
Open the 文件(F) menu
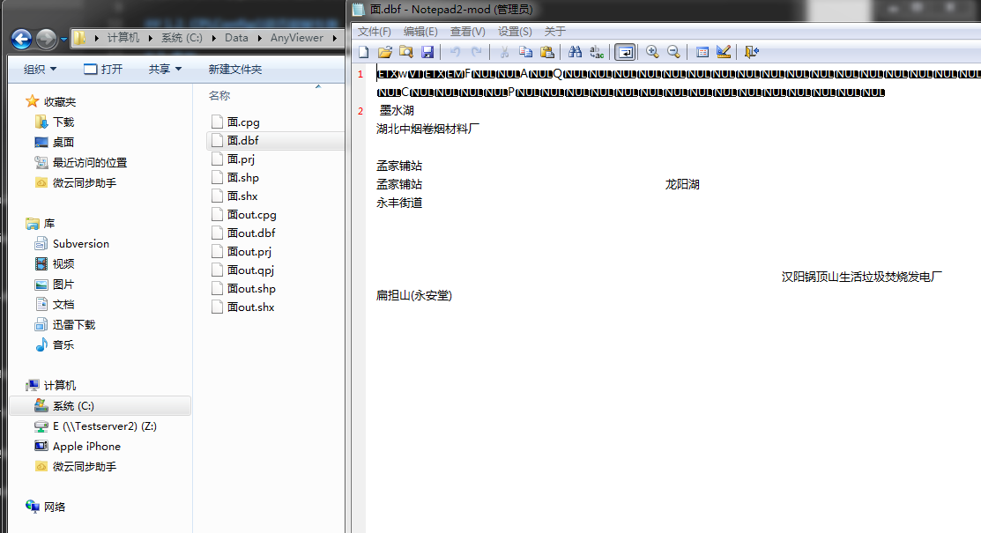[374, 32]
